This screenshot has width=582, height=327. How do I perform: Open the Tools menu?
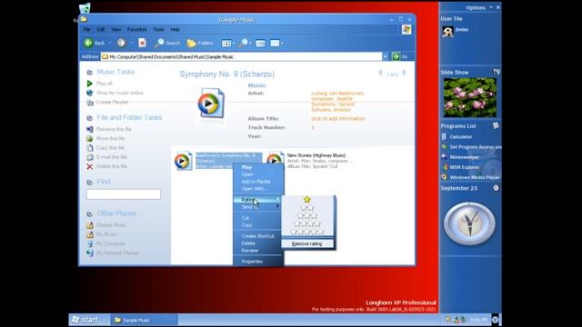click(x=158, y=29)
